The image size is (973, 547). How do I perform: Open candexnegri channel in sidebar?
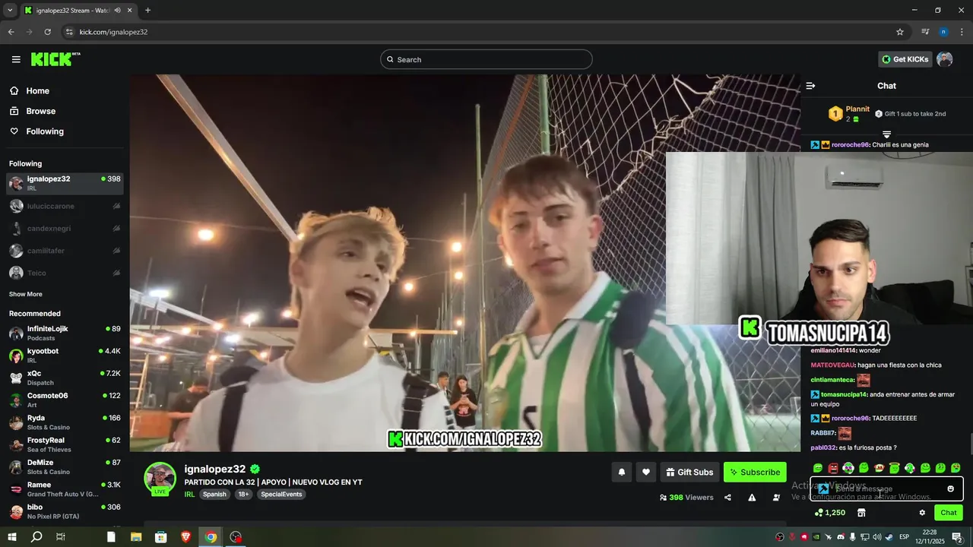(x=65, y=228)
